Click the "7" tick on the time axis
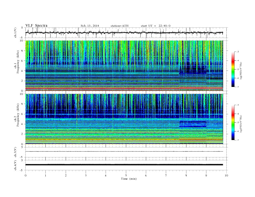Viewport: 255px width, 197px height. (x=166, y=175)
